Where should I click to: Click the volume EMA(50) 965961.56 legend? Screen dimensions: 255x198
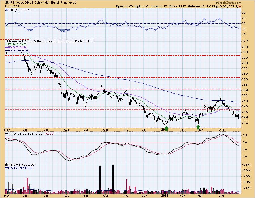point(19,168)
